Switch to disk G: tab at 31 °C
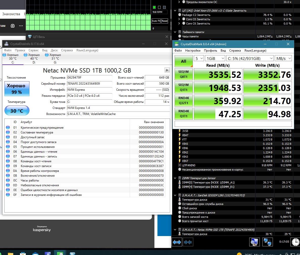This screenshot has width=300, height=255. 55,58
